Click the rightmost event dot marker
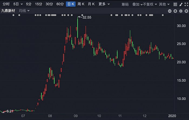This screenshot has width=189, height=120. [x=163, y=15]
